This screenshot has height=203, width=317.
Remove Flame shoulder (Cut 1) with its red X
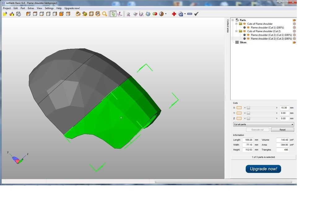294,28
